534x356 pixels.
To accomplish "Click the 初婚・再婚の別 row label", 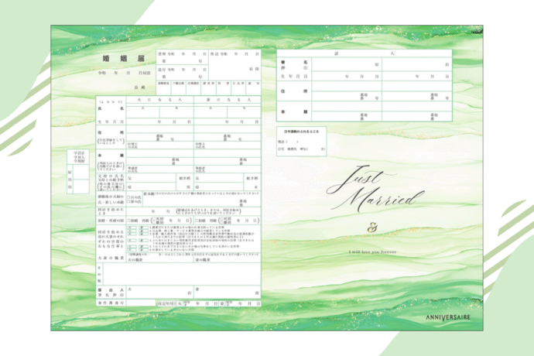I will pyautogui.click(x=111, y=221).
